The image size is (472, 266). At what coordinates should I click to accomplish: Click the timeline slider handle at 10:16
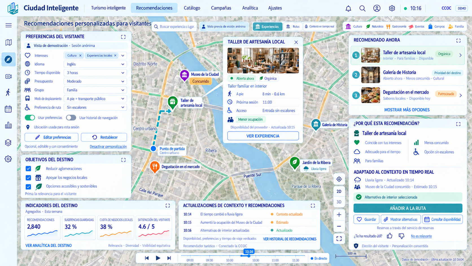[x=249, y=256]
